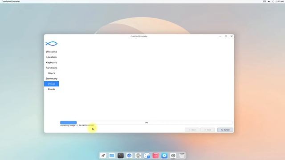The height and width of the screenshot is (160, 285).
Task: Maximize the CutefishOS Installer window
Action: click(x=226, y=36)
